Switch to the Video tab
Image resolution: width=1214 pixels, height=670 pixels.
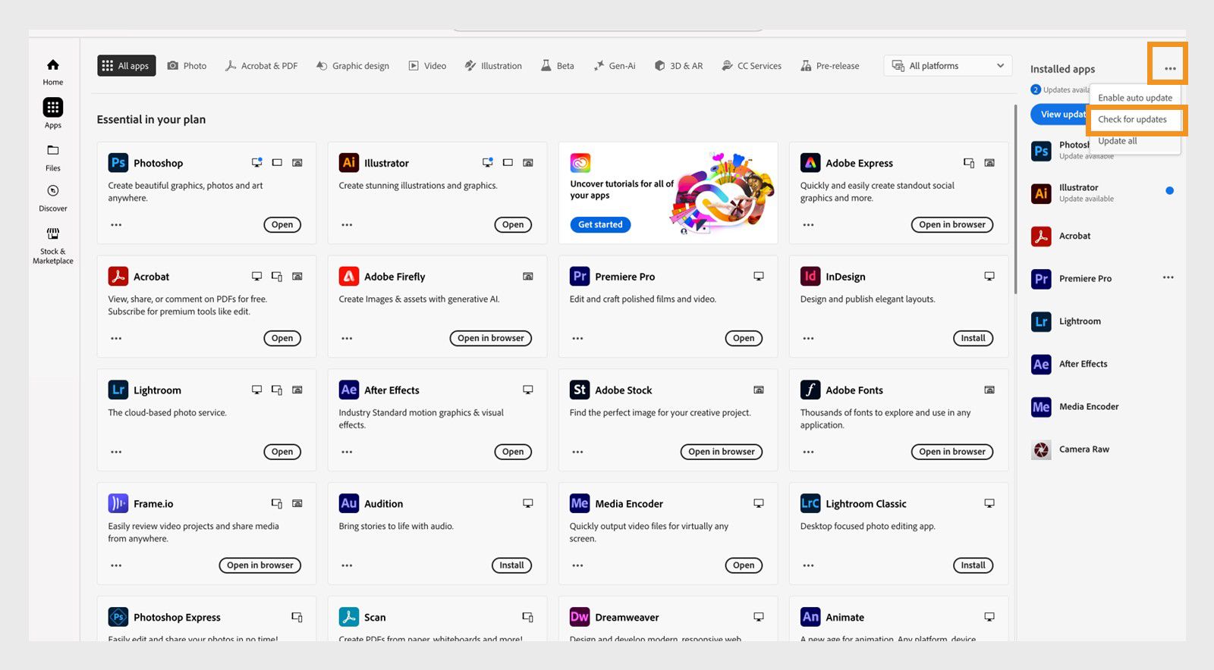pos(427,66)
